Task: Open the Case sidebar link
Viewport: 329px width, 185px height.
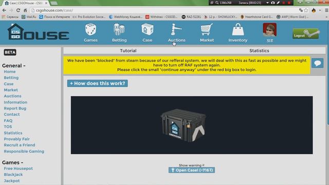Action: (9, 84)
